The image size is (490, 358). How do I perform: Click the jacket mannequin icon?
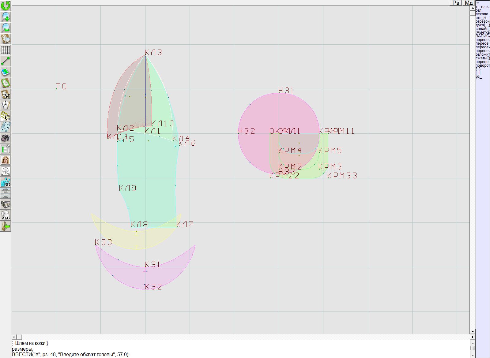[6, 171]
